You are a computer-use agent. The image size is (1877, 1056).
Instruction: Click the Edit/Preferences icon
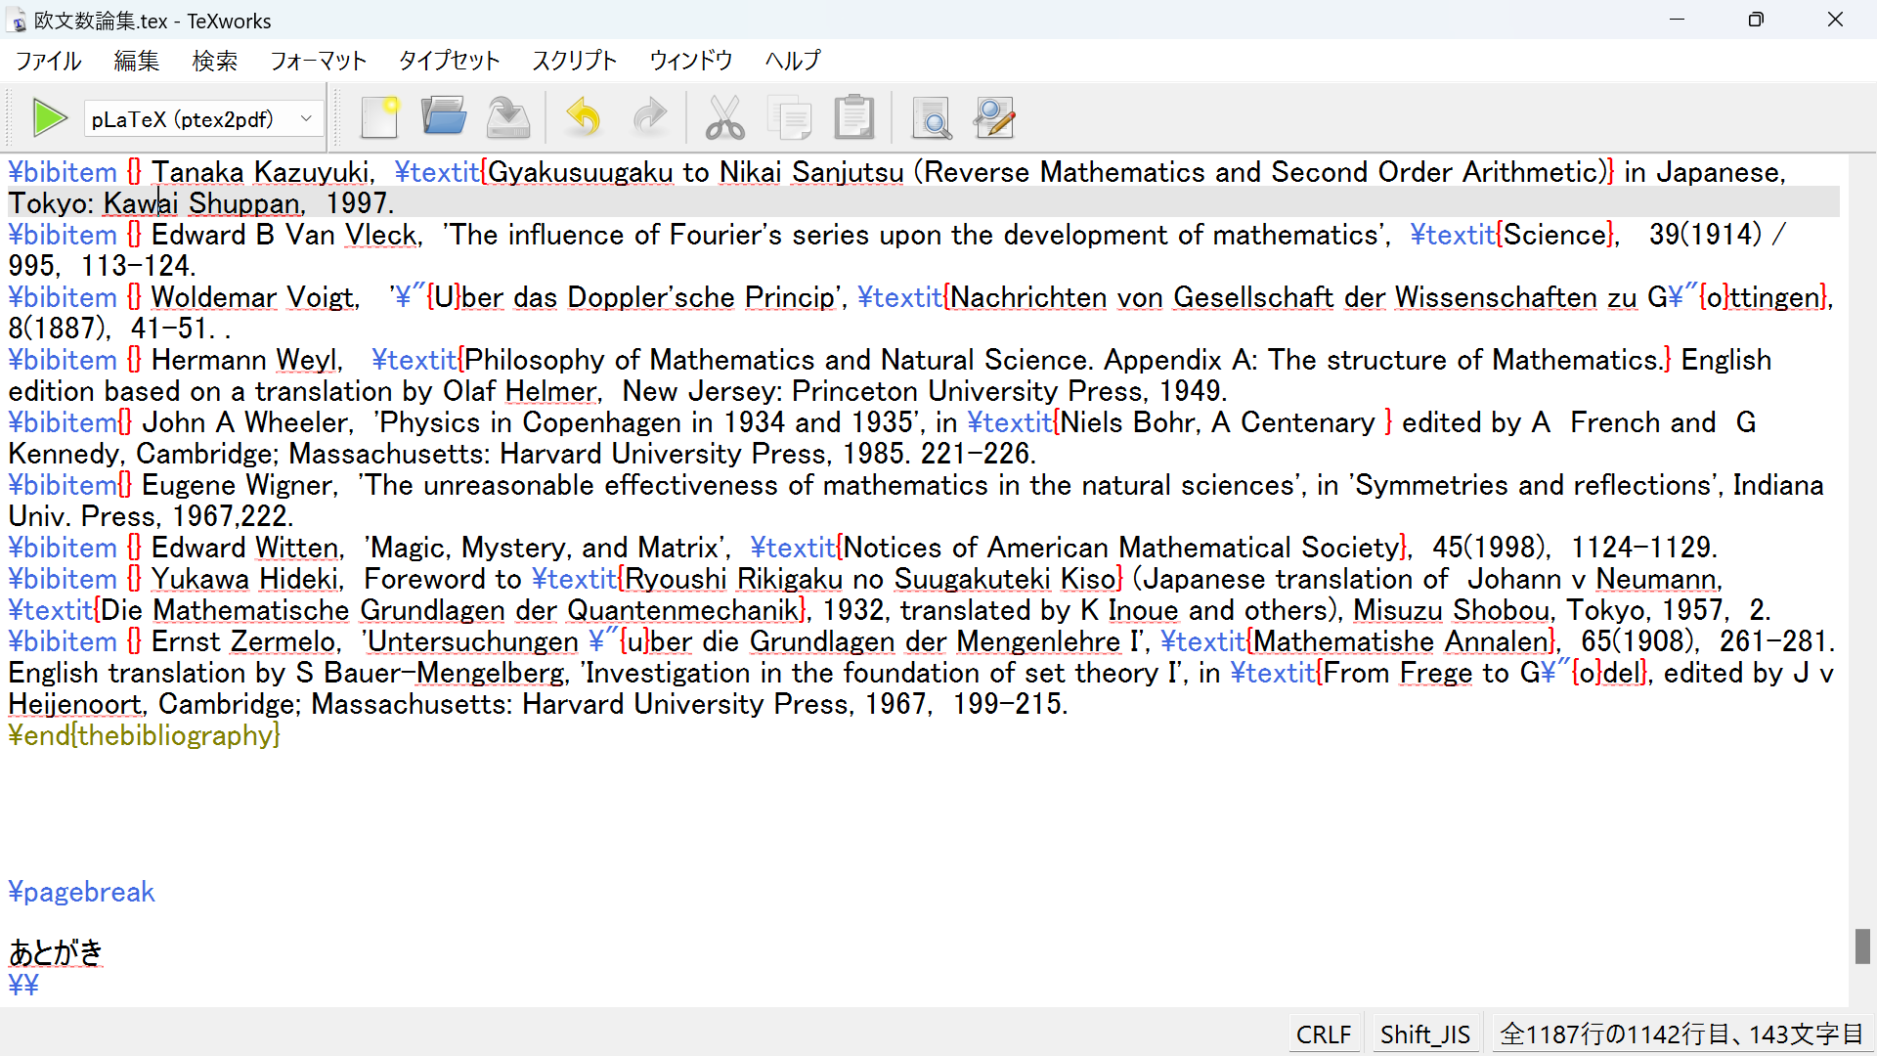(x=992, y=117)
